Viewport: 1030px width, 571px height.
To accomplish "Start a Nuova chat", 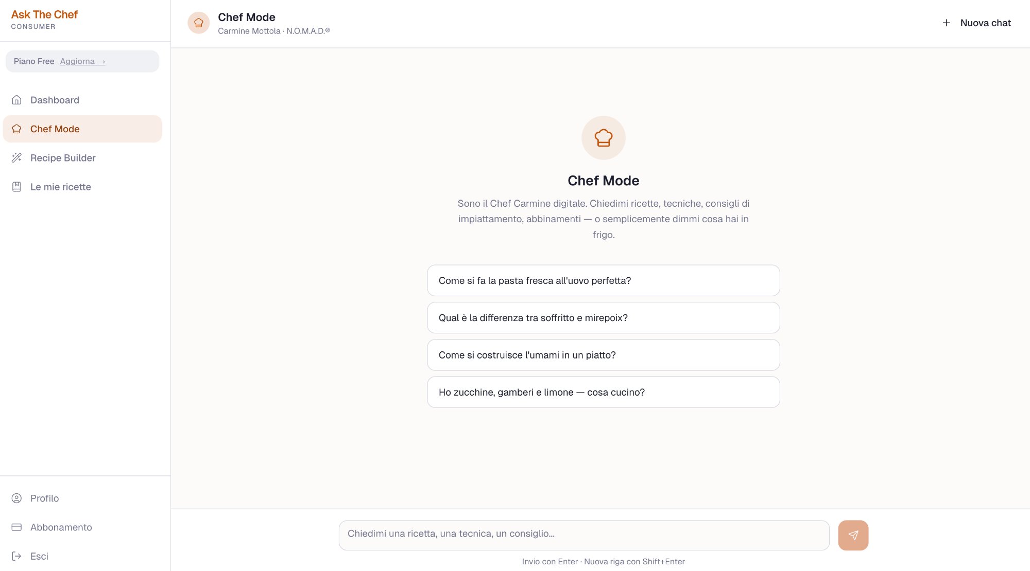I will [x=984, y=23].
